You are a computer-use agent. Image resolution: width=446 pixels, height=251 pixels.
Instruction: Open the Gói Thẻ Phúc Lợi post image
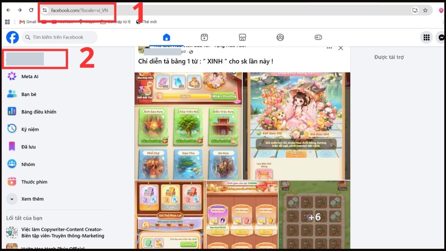pyautogui.click(x=170, y=215)
